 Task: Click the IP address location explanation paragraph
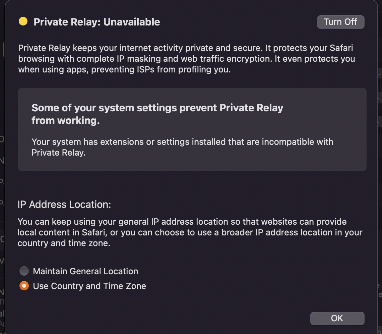[190, 232]
